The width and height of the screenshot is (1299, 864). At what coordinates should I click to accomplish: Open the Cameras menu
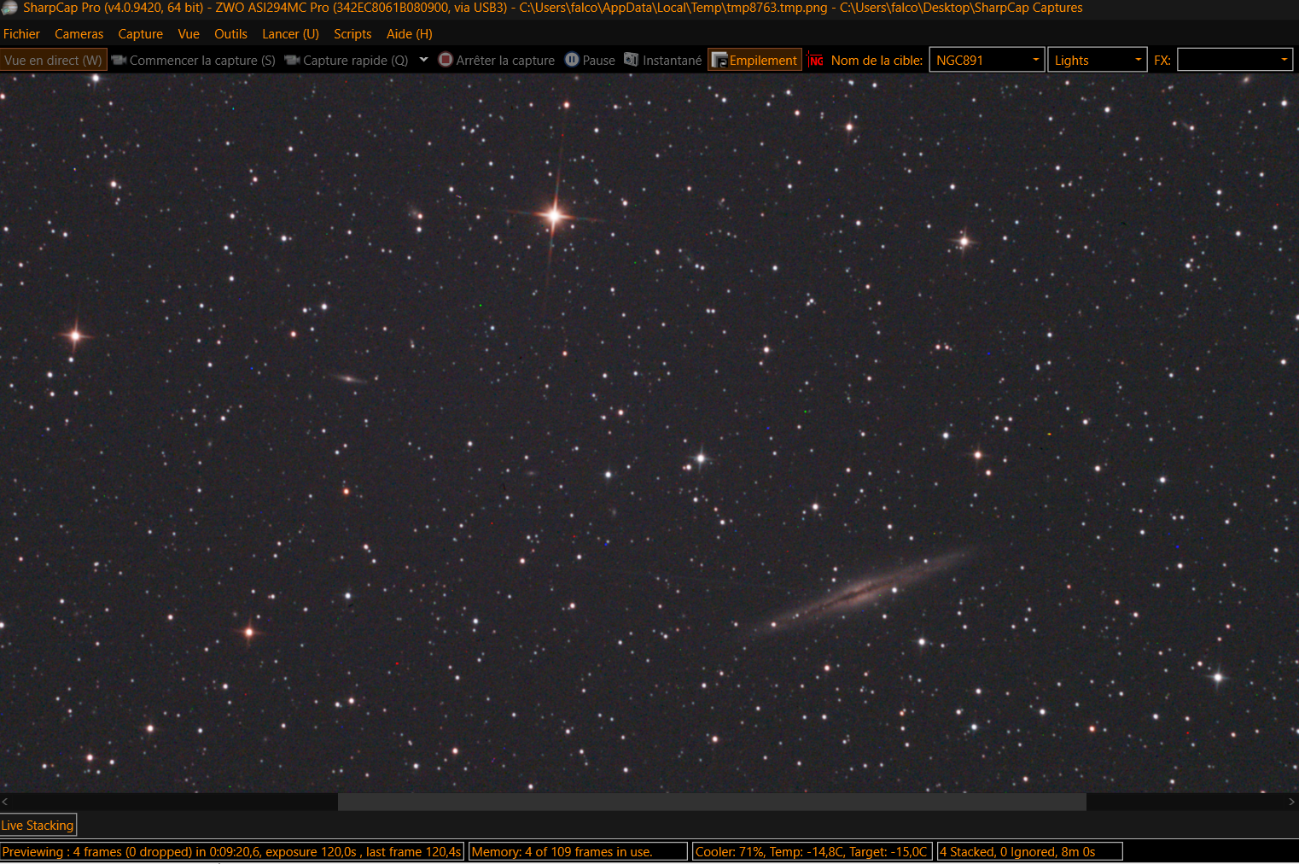point(79,34)
